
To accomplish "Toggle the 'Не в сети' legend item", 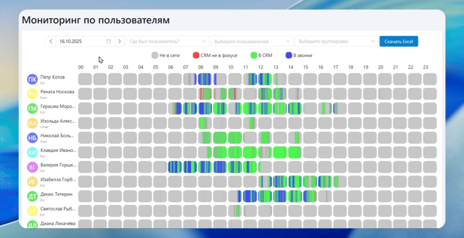I will (x=166, y=56).
